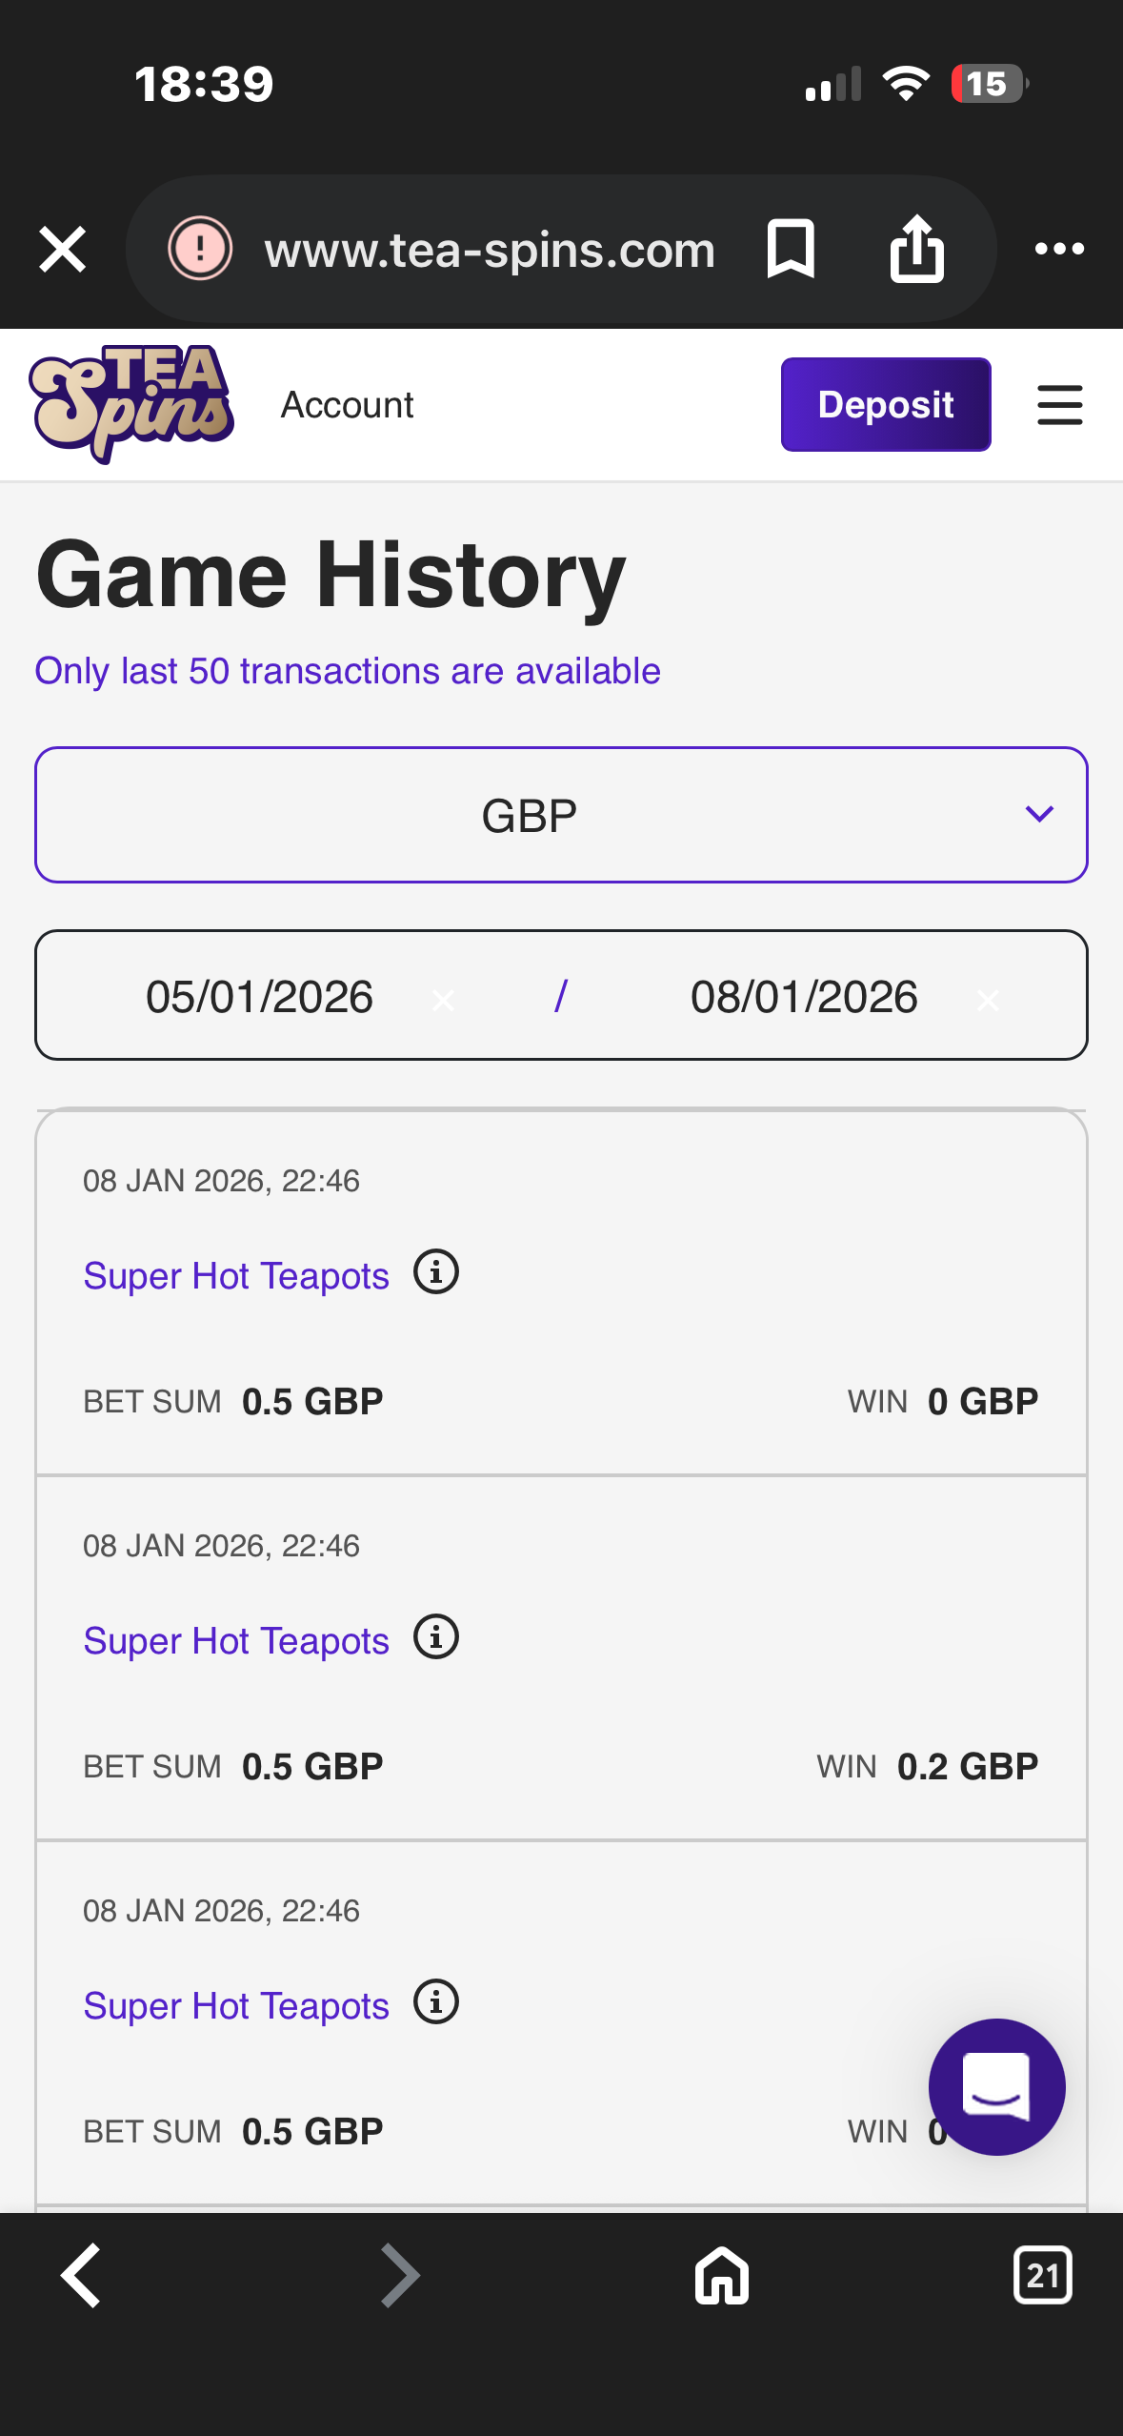Open the hamburger navigation menu

[1059, 405]
